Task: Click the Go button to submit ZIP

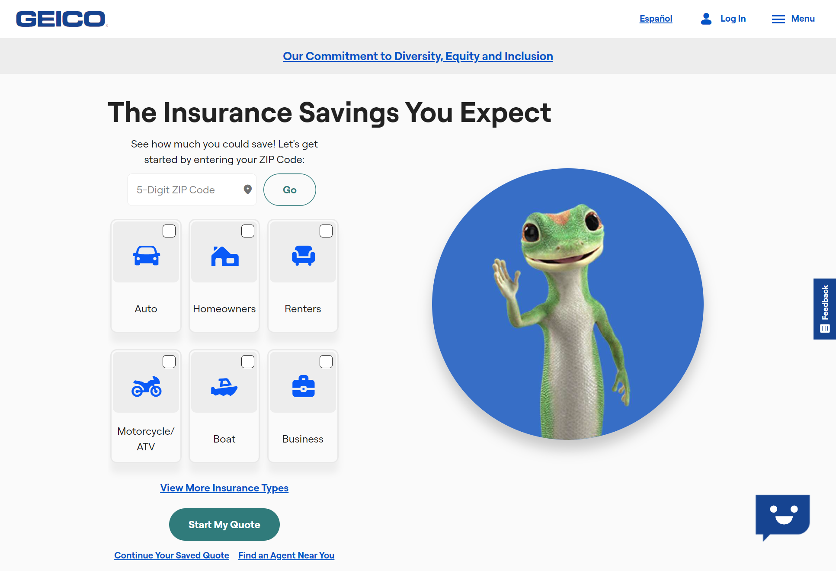Action: (288, 189)
